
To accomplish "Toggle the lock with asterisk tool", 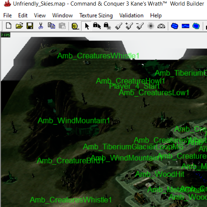I will [x=107, y=26].
